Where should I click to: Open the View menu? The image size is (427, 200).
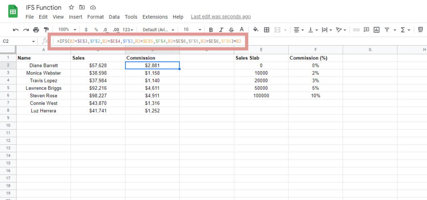58,17
